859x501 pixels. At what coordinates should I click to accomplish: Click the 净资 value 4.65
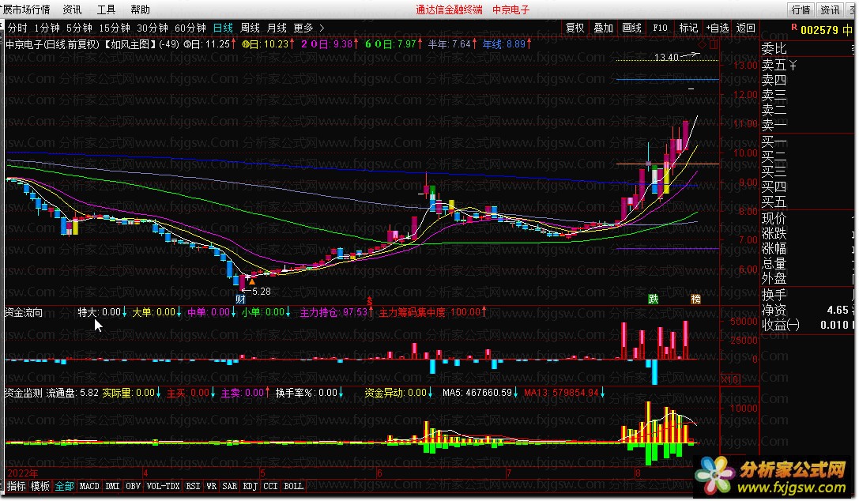pyautogui.click(x=838, y=310)
